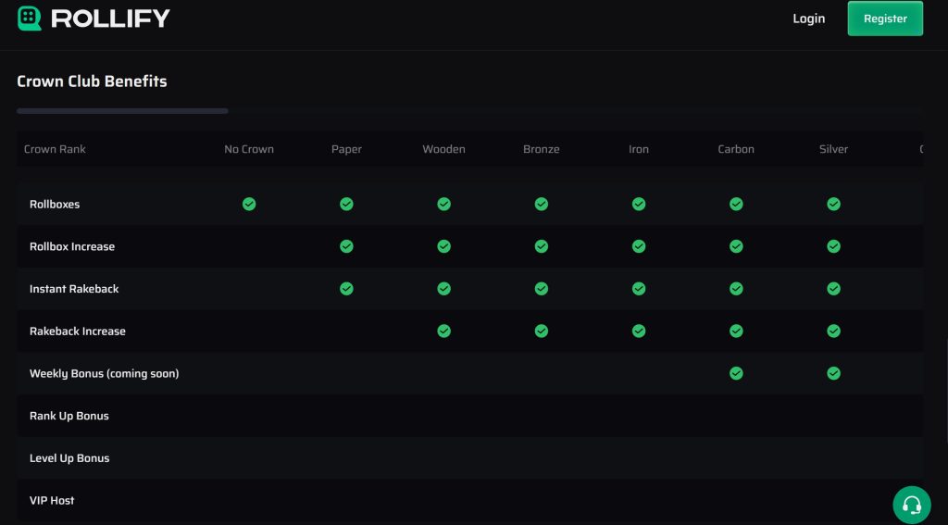
Task: Click Rollboxes checkmark under Iron column
Action: pyautogui.click(x=639, y=204)
